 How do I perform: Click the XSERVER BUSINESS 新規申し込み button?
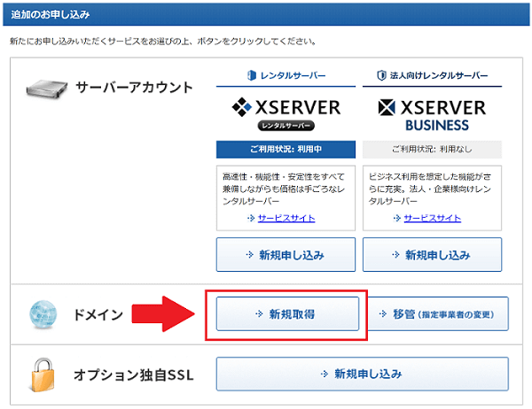tap(432, 254)
